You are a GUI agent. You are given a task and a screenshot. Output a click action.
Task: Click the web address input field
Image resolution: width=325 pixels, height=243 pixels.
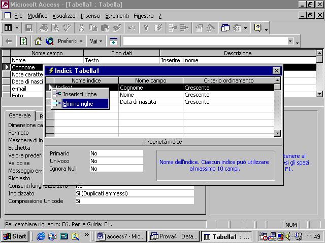tap(205, 41)
